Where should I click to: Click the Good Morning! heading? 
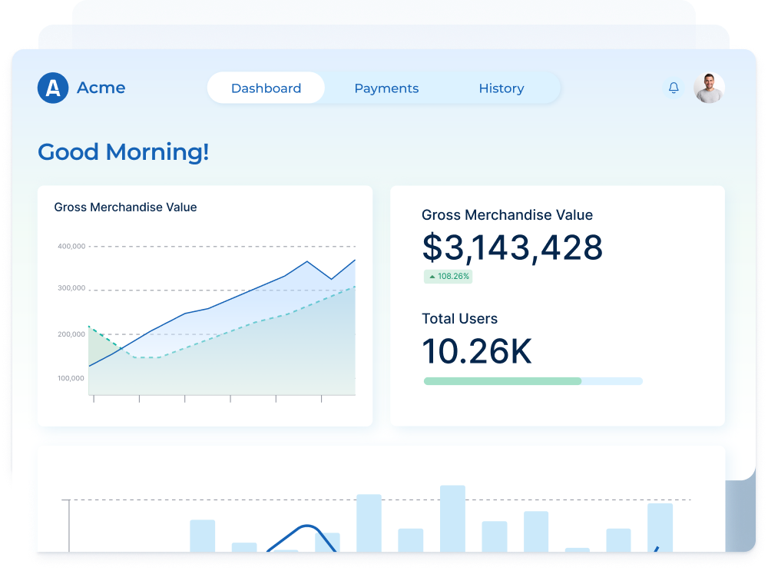123,152
